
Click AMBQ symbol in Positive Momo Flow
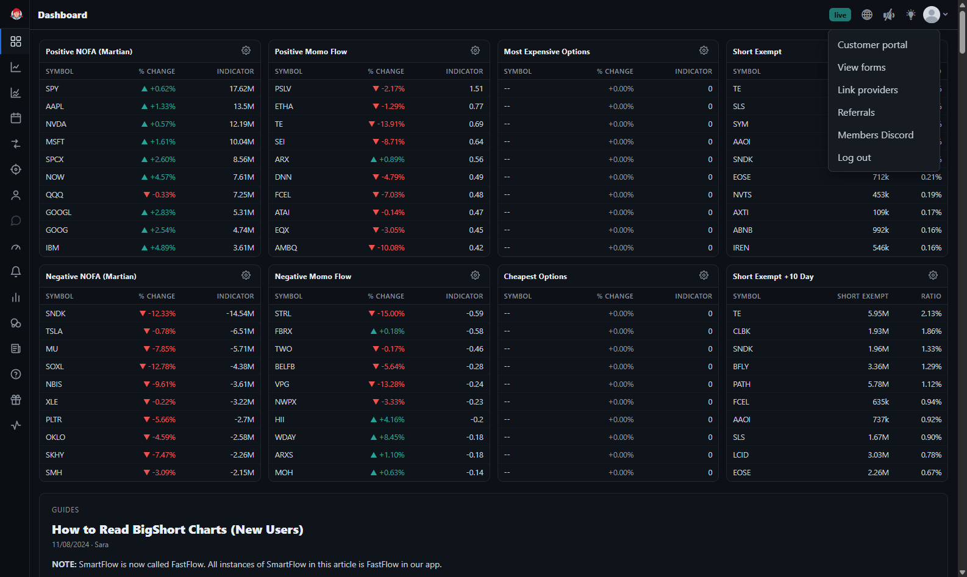coord(286,248)
